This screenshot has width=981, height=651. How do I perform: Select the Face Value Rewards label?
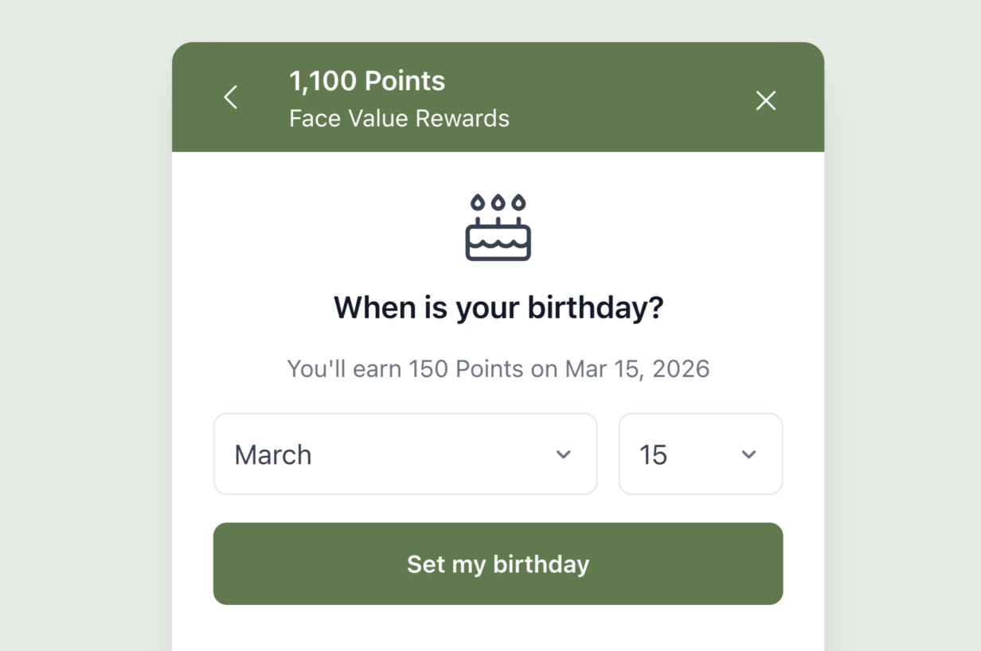coord(399,118)
